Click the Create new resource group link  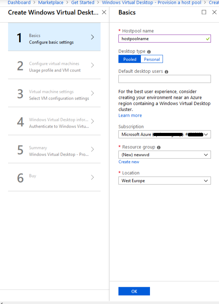(x=129, y=162)
